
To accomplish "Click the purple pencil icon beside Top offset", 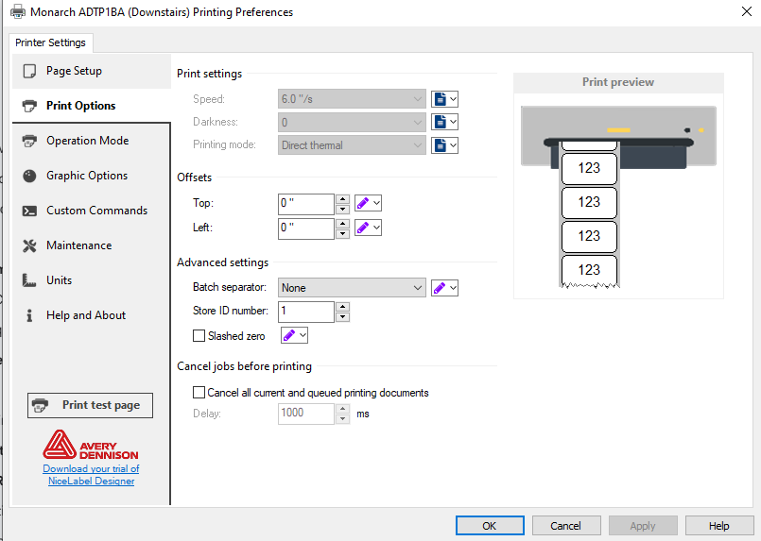I will pos(363,203).
